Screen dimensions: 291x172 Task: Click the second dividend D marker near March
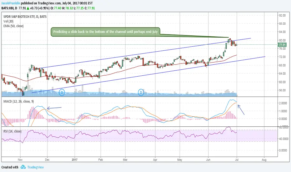pos(141,93)
